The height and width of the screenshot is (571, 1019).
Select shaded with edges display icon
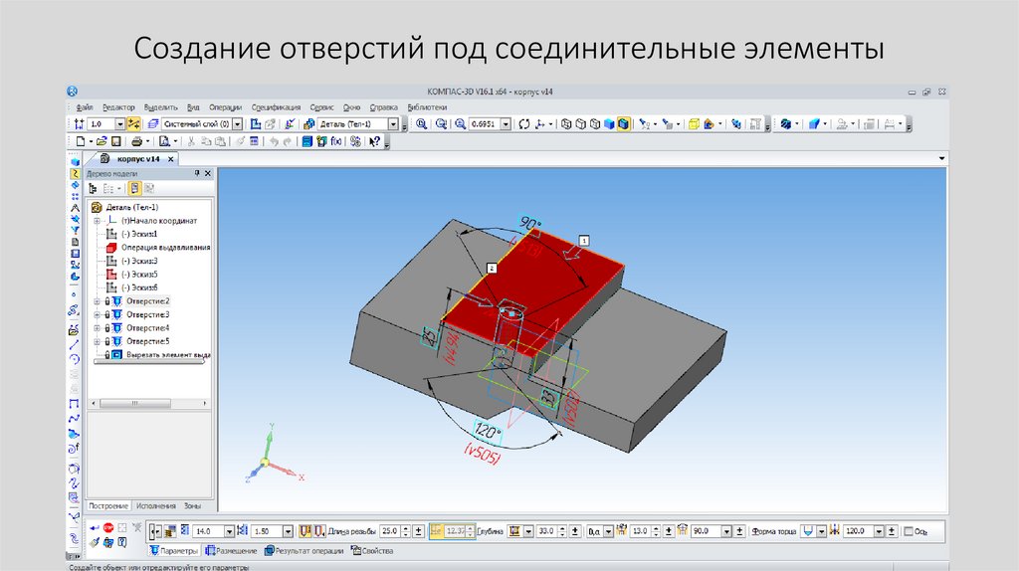623,123
